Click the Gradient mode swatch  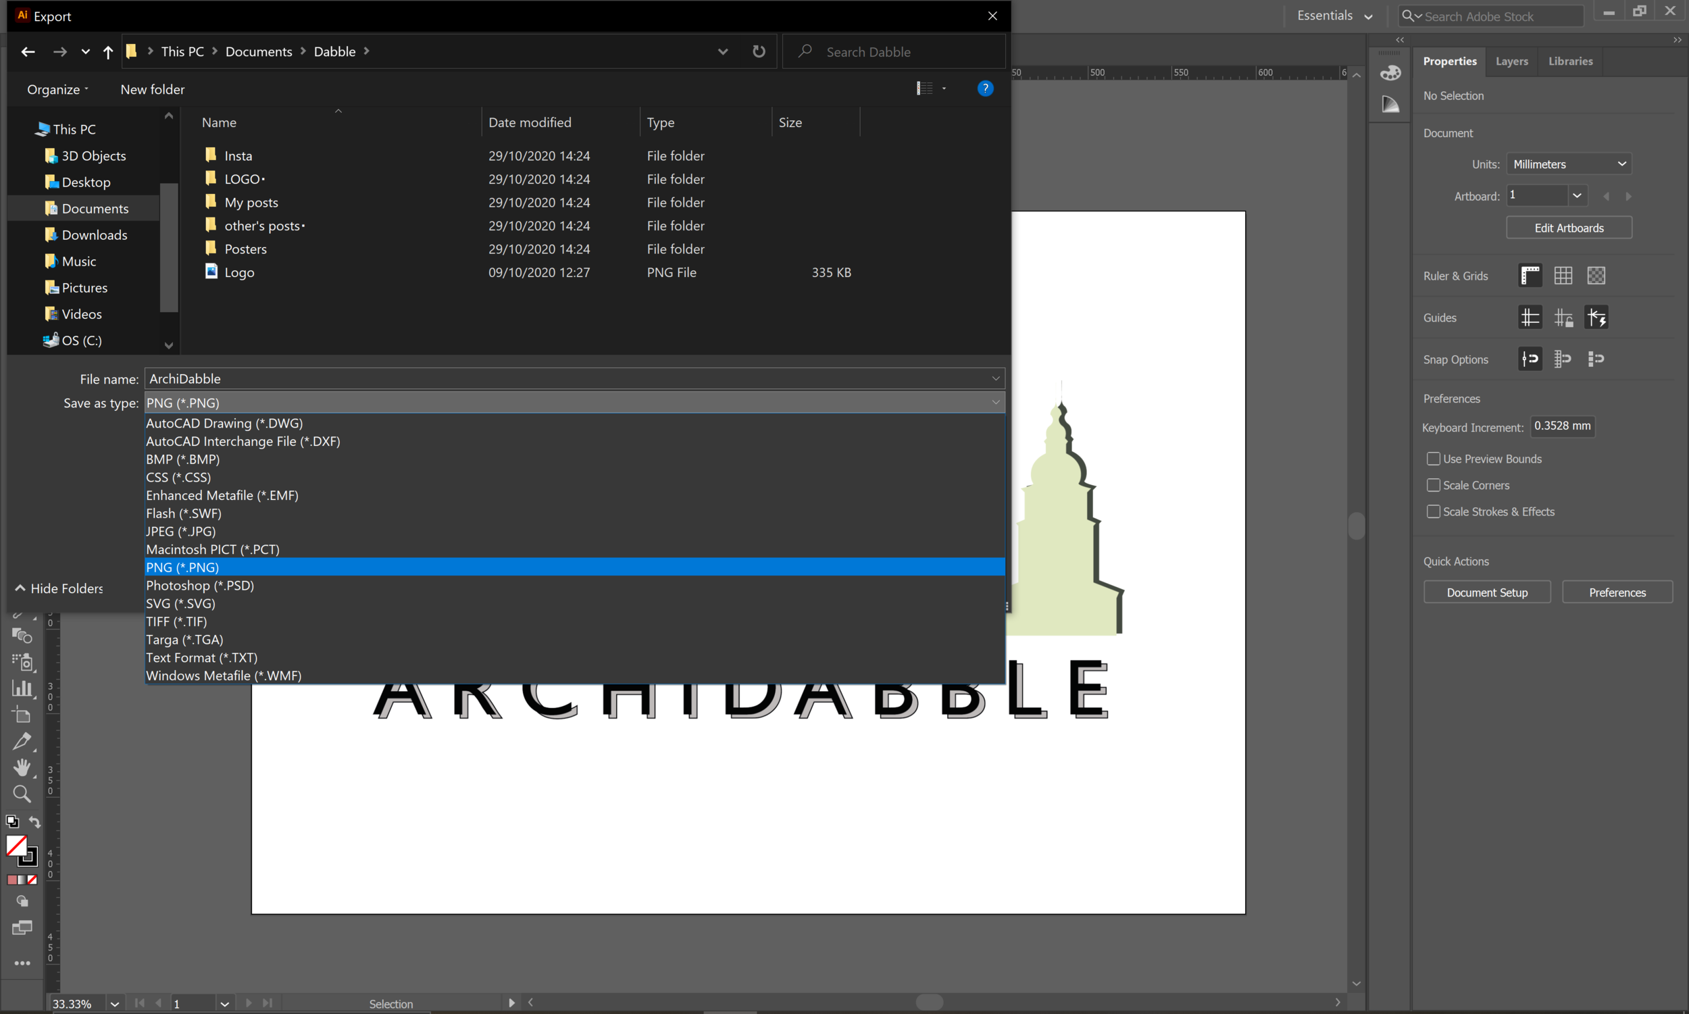pyautogui.click(x=22, y=880)
